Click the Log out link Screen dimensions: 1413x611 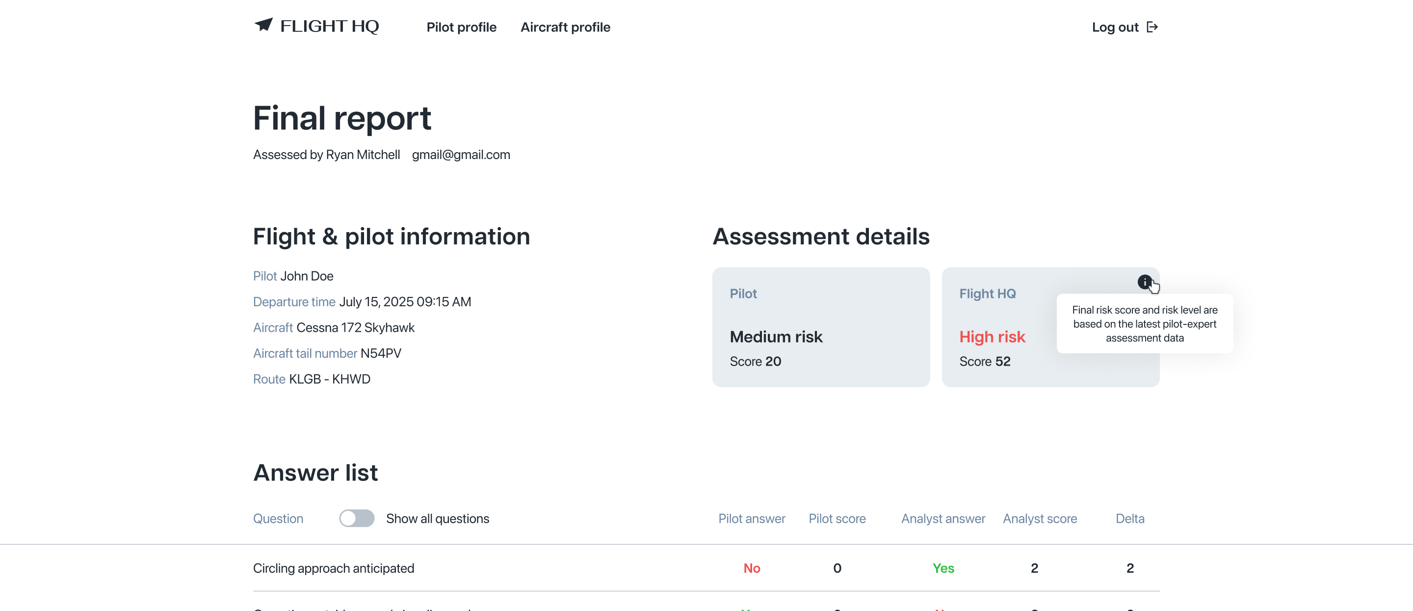tap(1115, 27)
